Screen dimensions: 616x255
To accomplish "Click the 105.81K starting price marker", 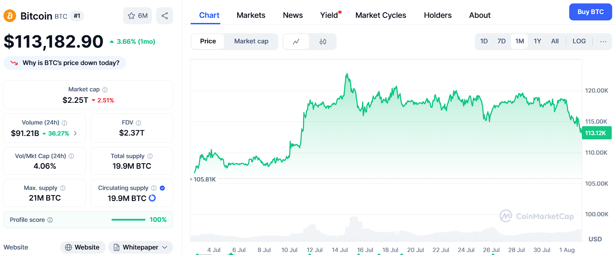I will 205,179.
